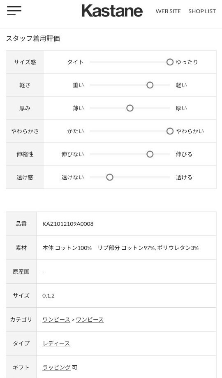Open the SHOP LIST link
Image resolution: width=222 pixels, height=378 pixels.
point(202,12)
